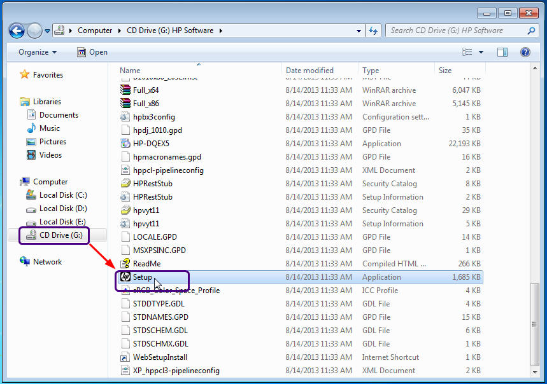This screenshot has width=547, height=384.
Task: Select Network in the navigation pane
Action: [x=41, y=262]
